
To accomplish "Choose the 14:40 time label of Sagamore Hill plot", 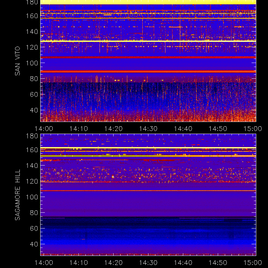I will click(183, 263).
